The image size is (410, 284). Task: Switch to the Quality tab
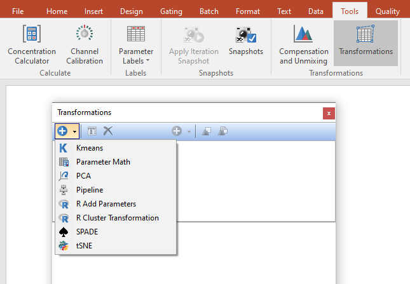[x=388, y=11]
